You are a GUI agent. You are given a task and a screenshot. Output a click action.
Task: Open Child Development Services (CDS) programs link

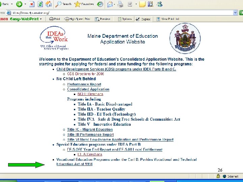[x=116, y=69]
